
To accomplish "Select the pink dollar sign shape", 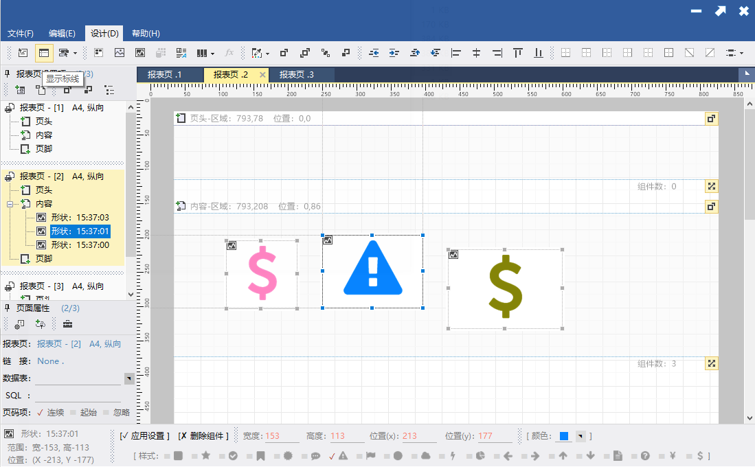I will pos(262,273).
